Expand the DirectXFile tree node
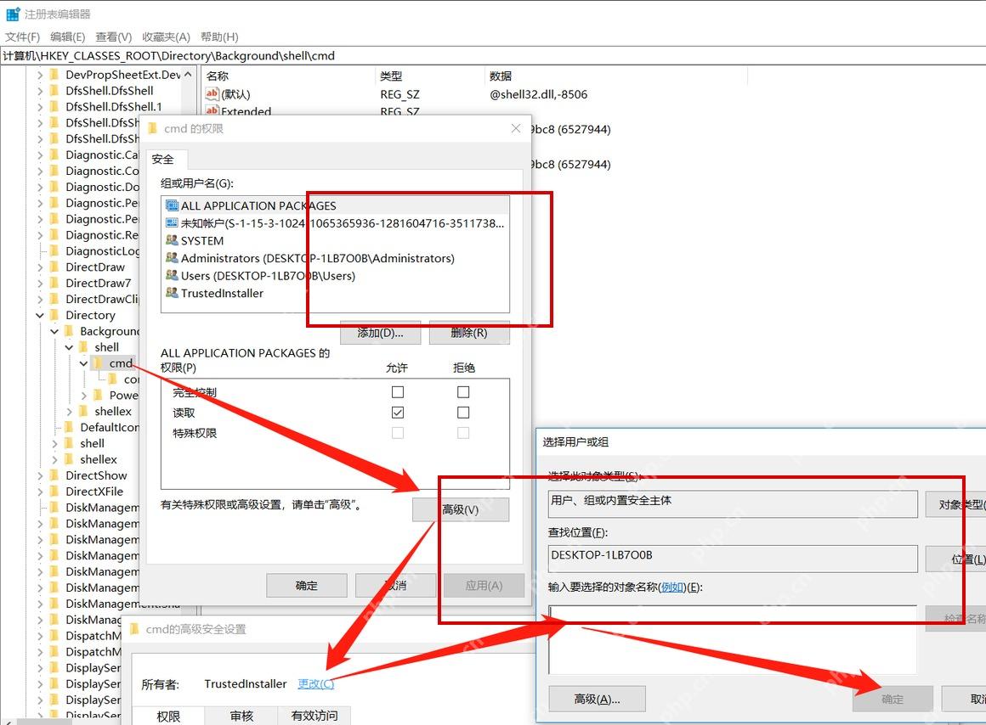 (x=40, y=492)
